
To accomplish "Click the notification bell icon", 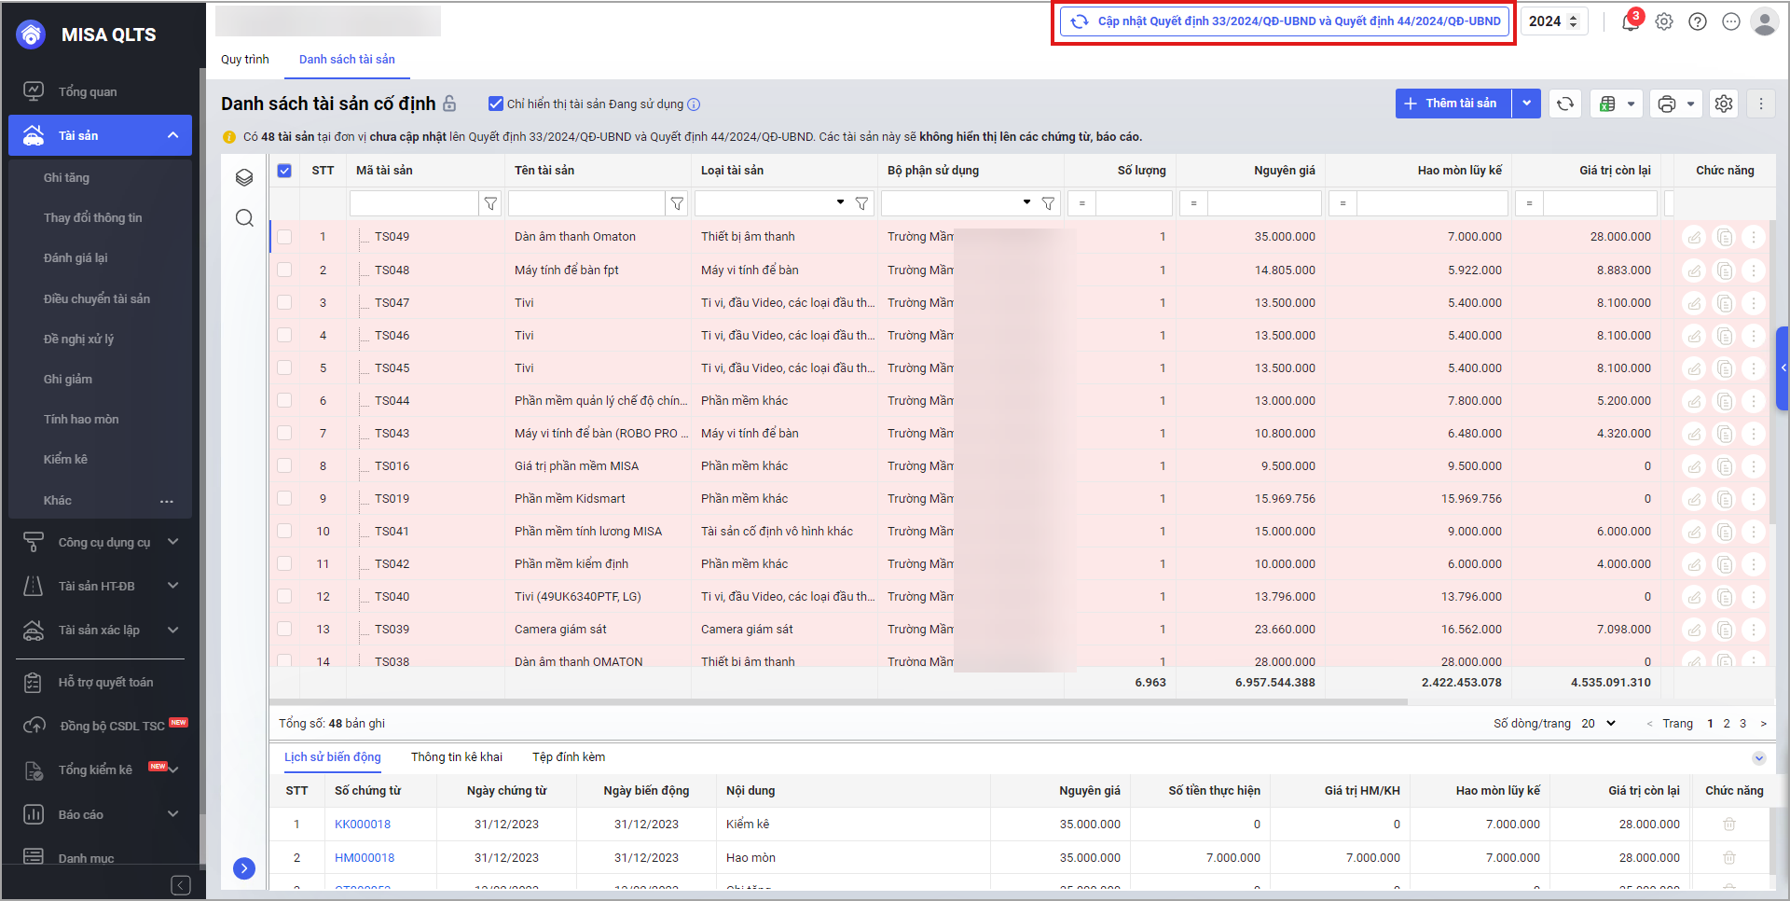I will pos(1630,22).
